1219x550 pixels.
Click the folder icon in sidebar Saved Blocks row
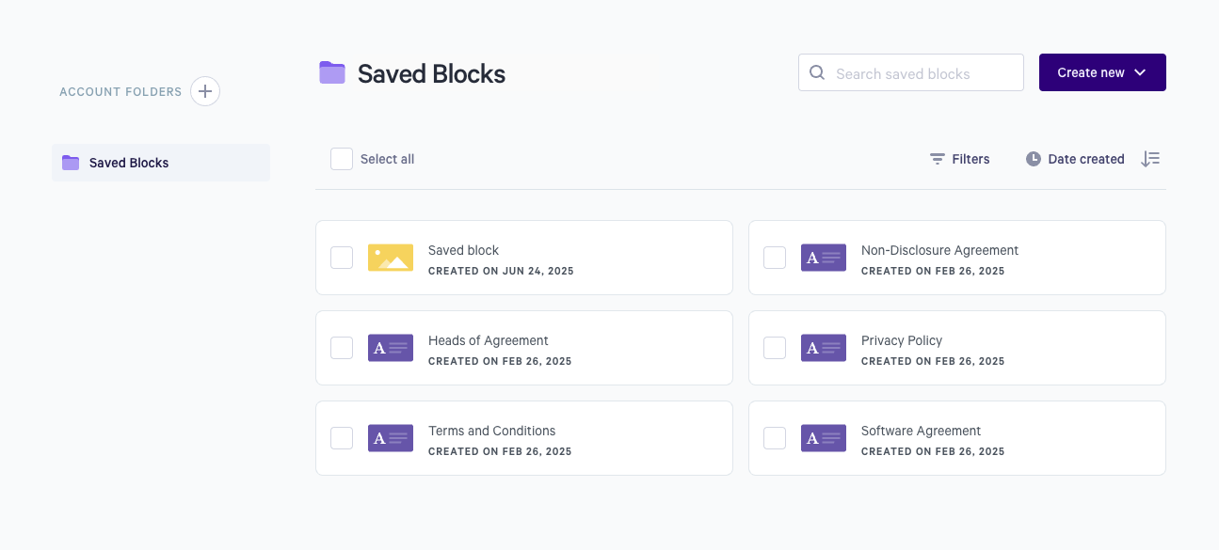click(71, 163)
